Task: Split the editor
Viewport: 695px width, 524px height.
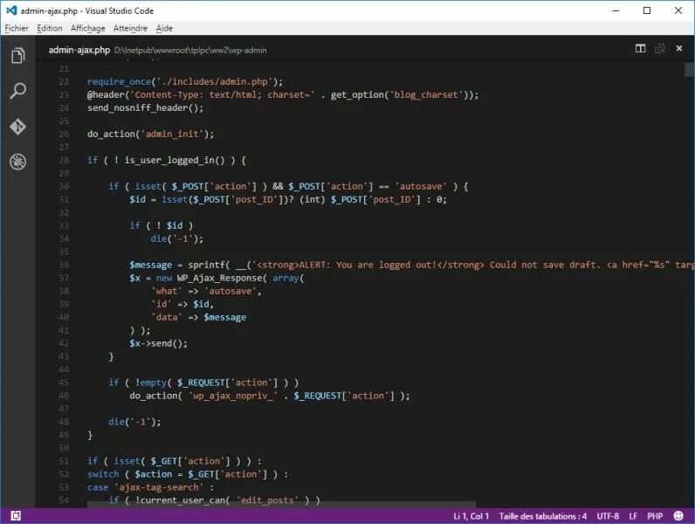Action: click(x=640, y=48)
